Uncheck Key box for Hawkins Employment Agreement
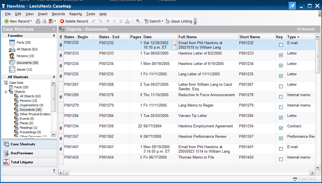322x183 pixels. click(x=281, y=128)
